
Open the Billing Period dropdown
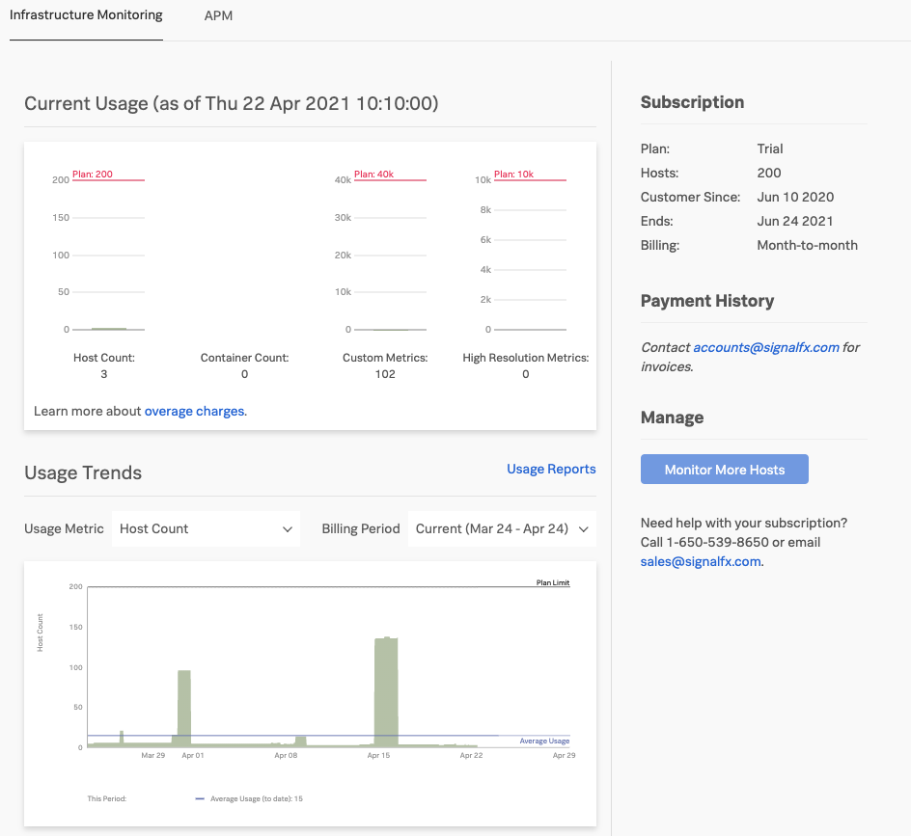(502, 528)
